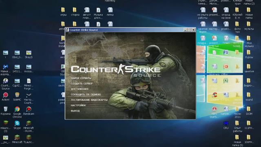Viewport: 261px width, 147px height.
Task: Choose СОЗДАТЬ СЕРВЕР menu entry
Action: [x=82, y=83]
